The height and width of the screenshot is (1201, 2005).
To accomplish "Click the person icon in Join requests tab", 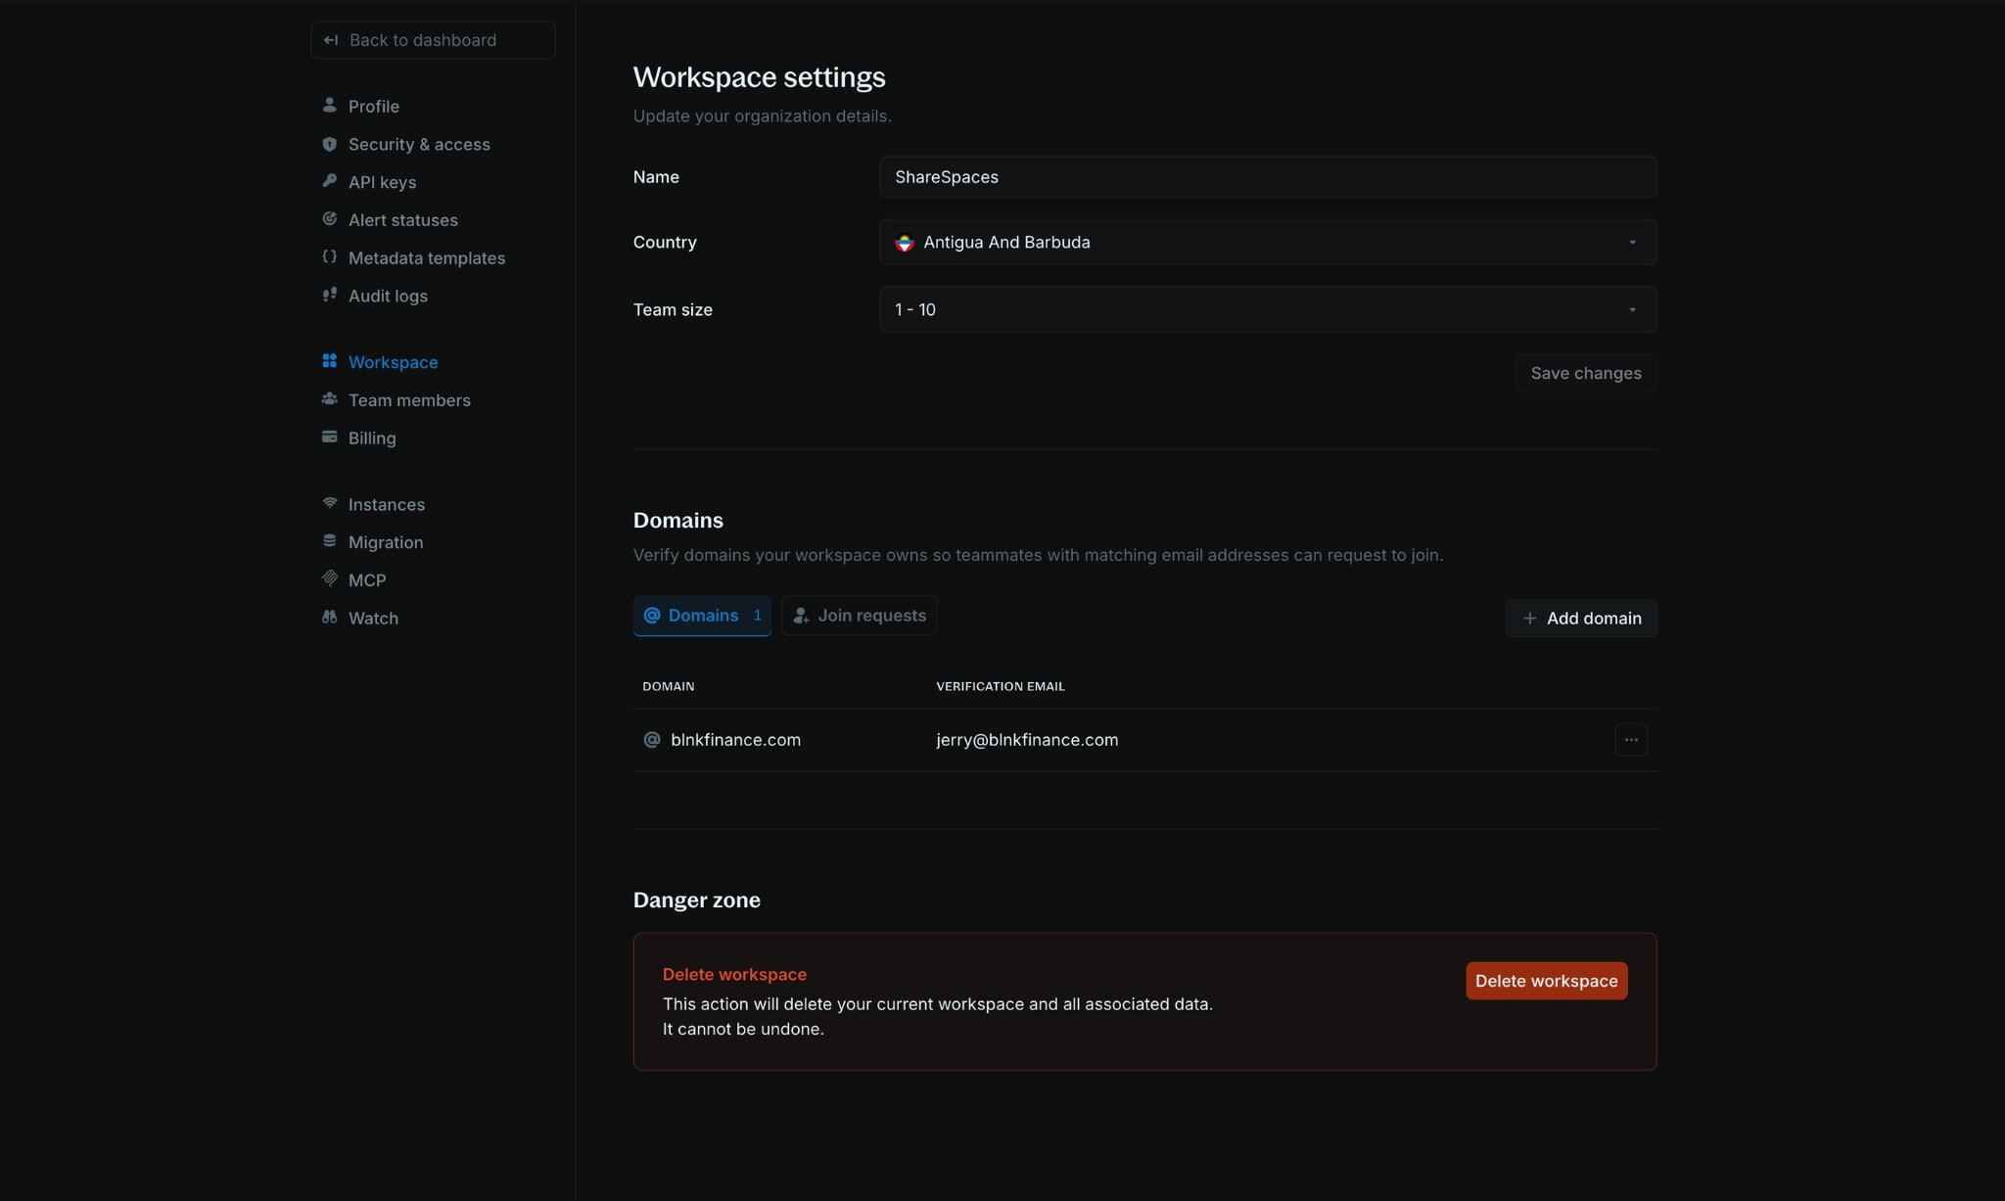I will click(x=801, y=616).
